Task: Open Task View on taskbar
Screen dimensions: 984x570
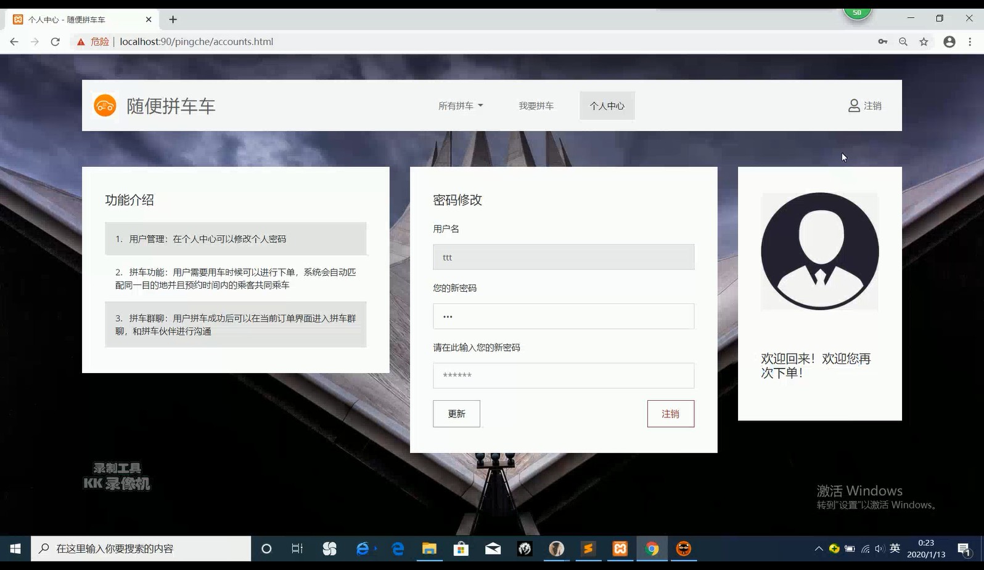Action: [297, 548]
